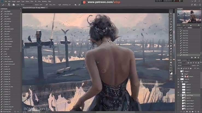Click the Navigator preview thumbnail
The image size is (202, 113).
click(189, 17)
